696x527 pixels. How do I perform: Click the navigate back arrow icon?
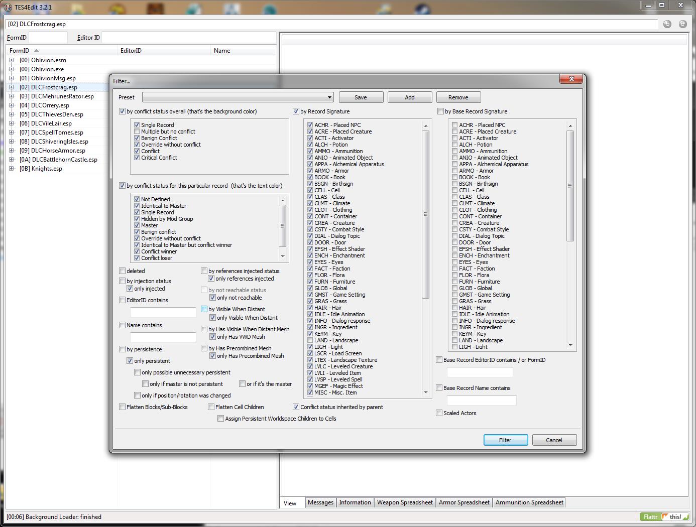pyautogui.click(x=667, y=24)
